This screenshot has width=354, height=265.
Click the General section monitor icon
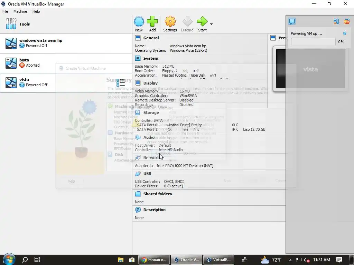pos(138,38)
